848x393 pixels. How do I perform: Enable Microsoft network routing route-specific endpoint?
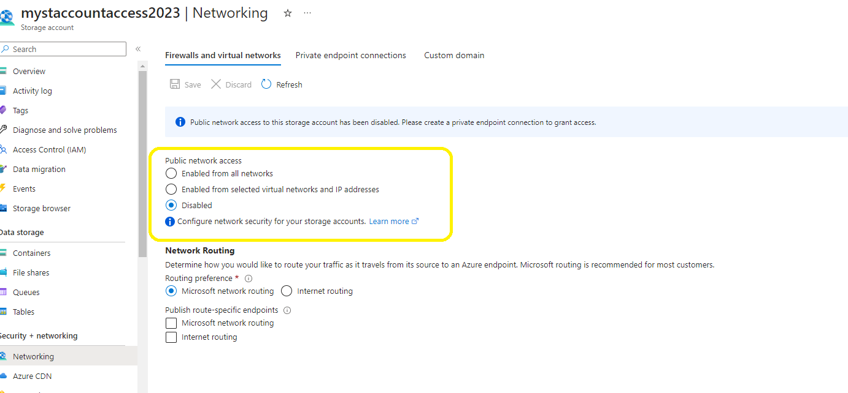click(x=171, y=323)
